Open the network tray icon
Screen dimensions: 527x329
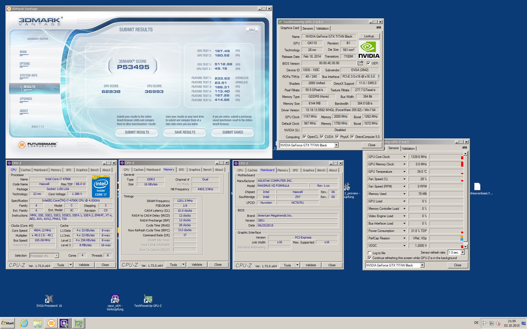[491, 323]
